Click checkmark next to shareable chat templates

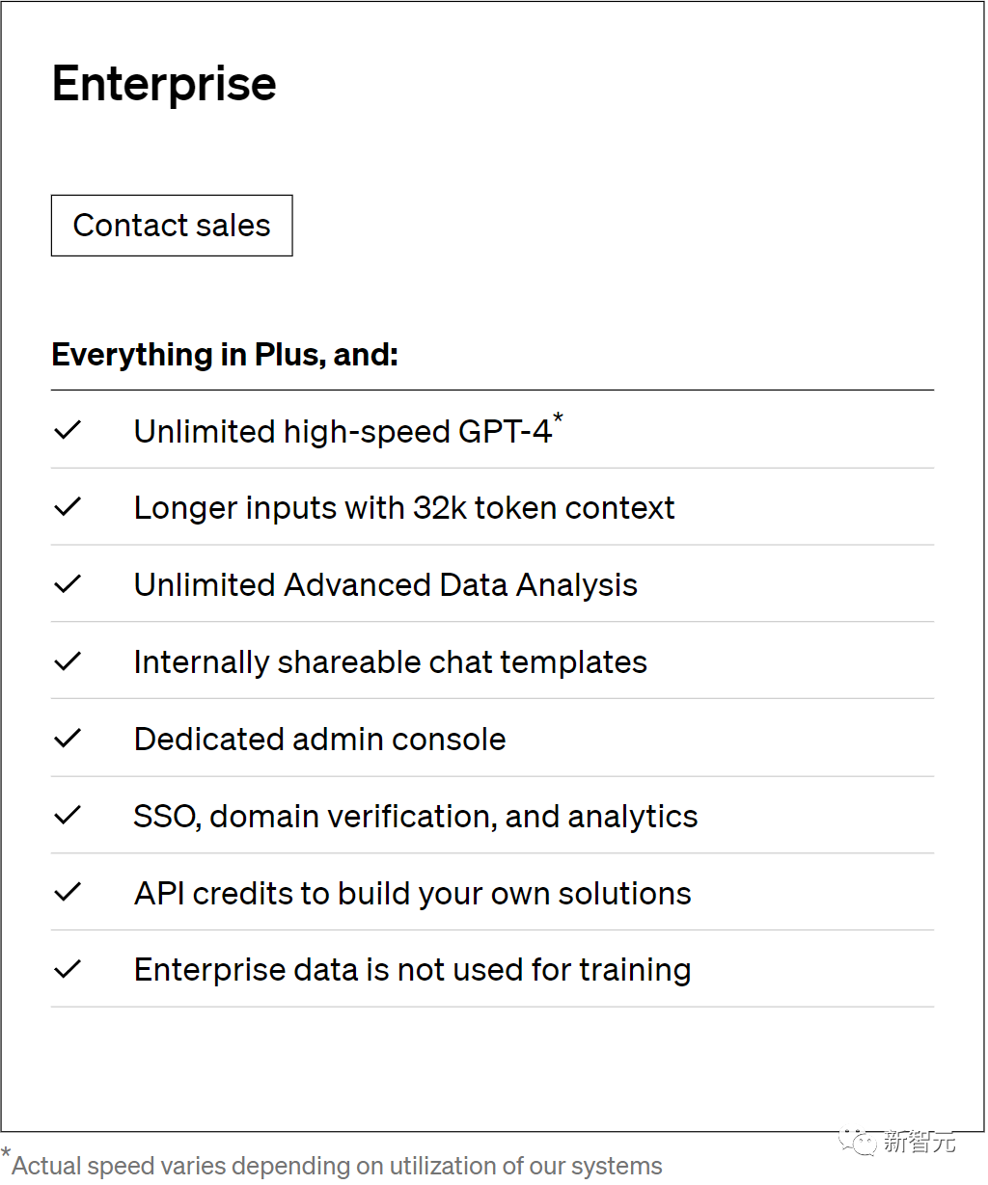(x=68, y=661)
